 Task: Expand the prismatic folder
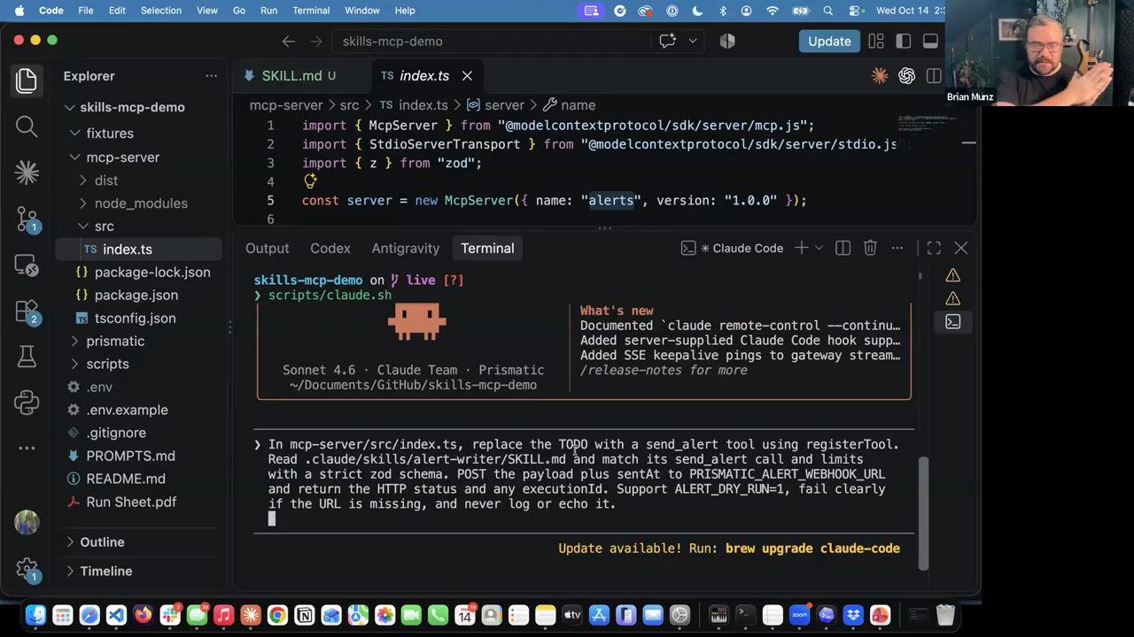point(115,342)
